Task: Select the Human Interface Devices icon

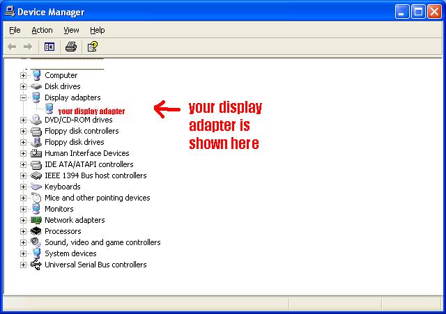Action: (36, 153)
